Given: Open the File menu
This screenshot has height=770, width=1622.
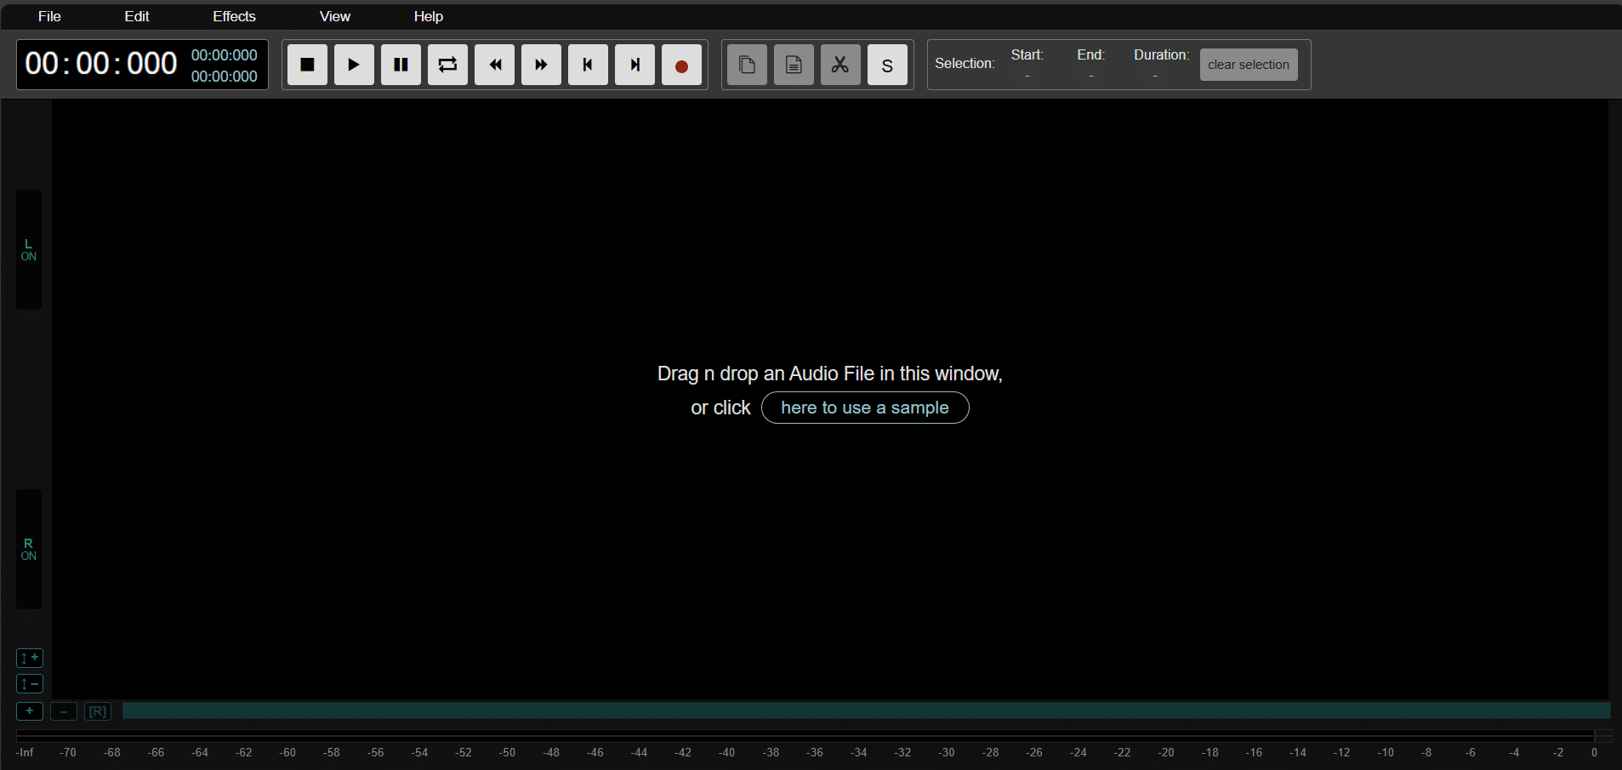Looking at the screenshot, I should click(x=48, y=15).
